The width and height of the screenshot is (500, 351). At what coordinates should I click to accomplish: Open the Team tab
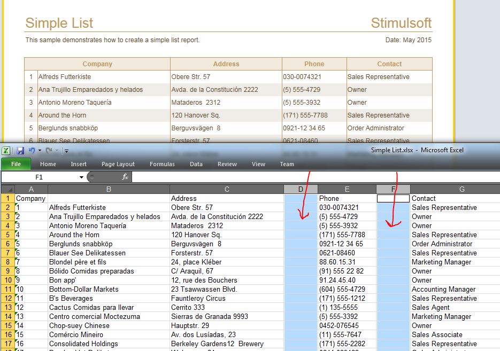click(287, 164)
